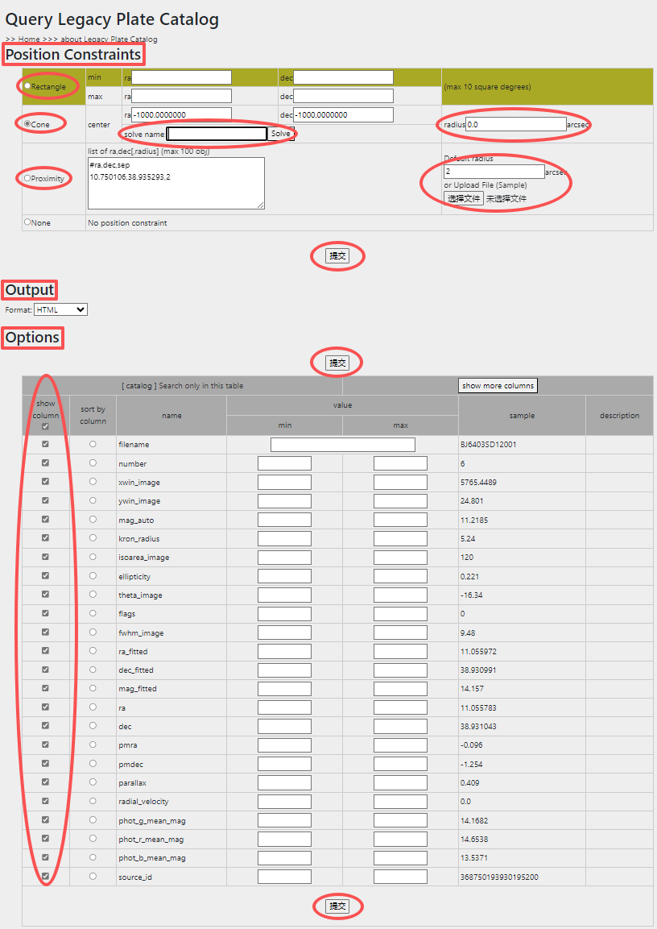Toggle the header show column master checkbox
The height and width of the screenshot is (929, 657).
45,426
